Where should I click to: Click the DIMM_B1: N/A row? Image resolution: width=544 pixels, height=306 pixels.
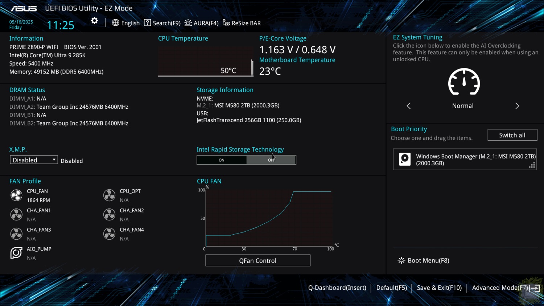[x=28, y=115]
